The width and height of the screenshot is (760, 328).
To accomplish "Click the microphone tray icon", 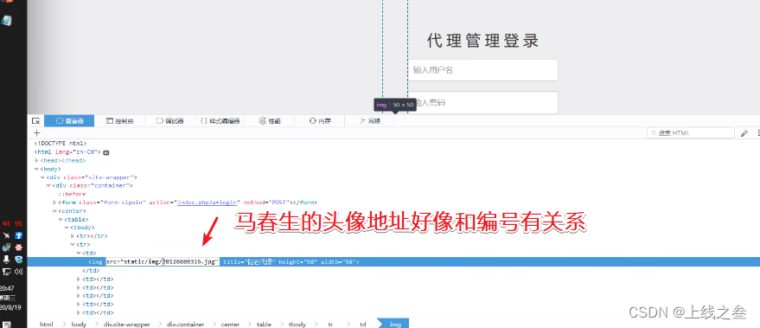I will (x=7, y=260).
